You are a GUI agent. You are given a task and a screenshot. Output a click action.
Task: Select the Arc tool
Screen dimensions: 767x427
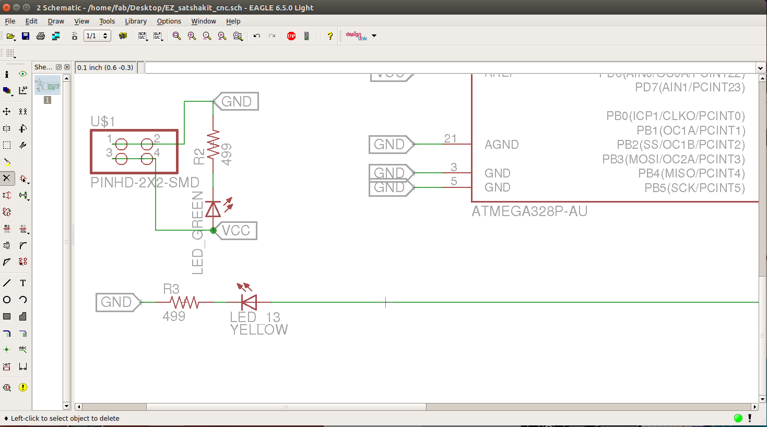tap(22, 300)
